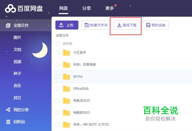Click the share icon beside 我的分享
192x131 pixels.
[8, 110]
